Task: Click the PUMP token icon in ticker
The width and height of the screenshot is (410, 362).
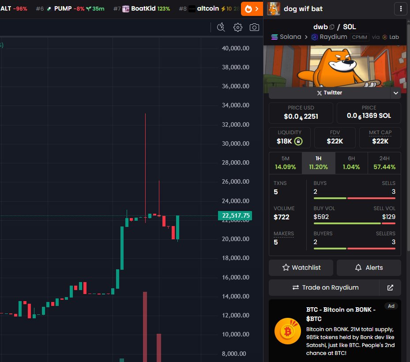Action: (x=49, y=9)
